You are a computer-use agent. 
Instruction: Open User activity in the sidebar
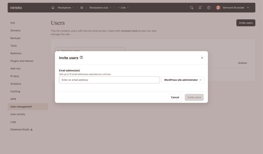[18, 114]
